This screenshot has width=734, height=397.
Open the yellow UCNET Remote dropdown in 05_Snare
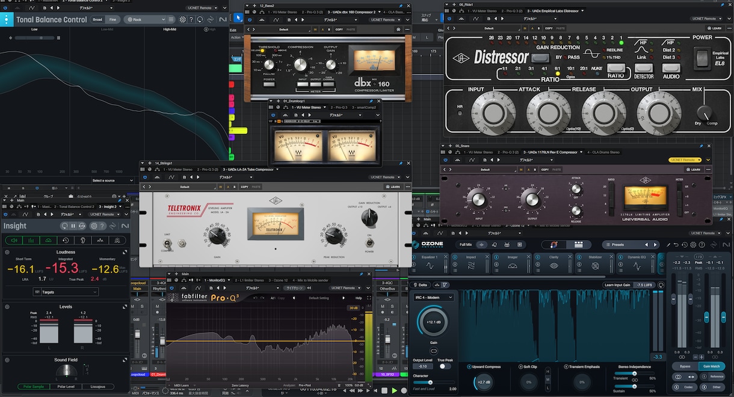(685, 160)
